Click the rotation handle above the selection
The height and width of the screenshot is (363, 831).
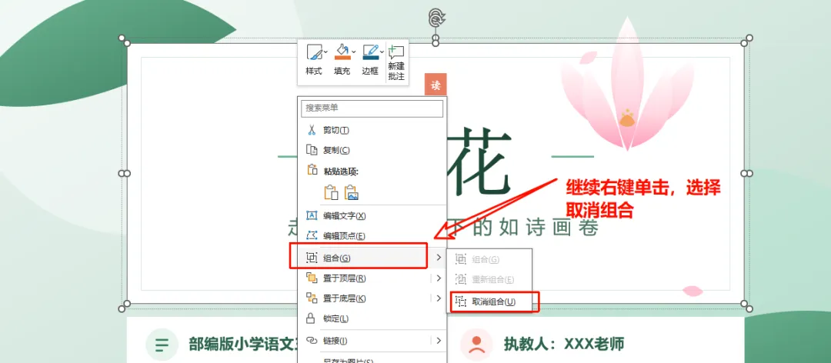pos(436,18)
